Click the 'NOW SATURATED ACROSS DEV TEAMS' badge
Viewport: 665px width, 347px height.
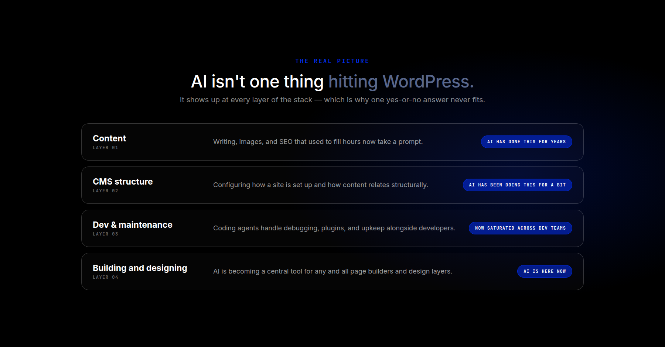(x=521, y=228)
